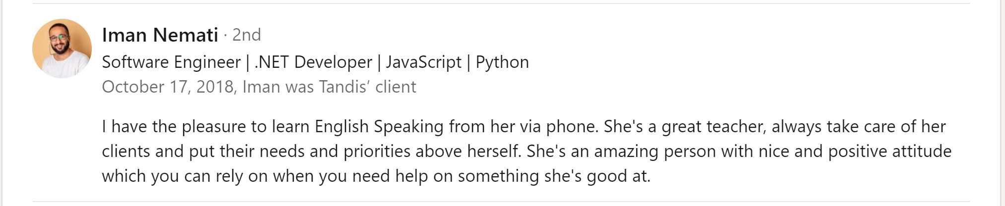This screenshot has height=206, width=1005.
Task: Click the October 17, 2018 date text
Action: coord(168,87)
